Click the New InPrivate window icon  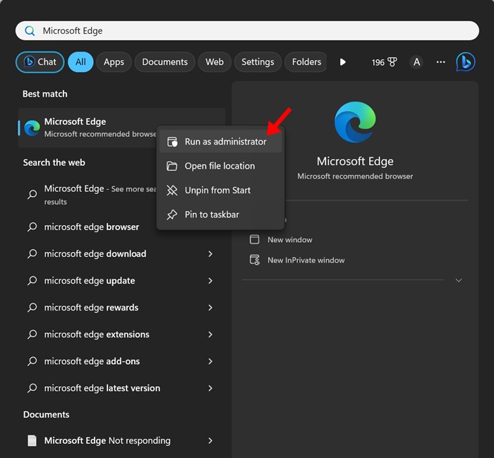(x=255, y=260)
